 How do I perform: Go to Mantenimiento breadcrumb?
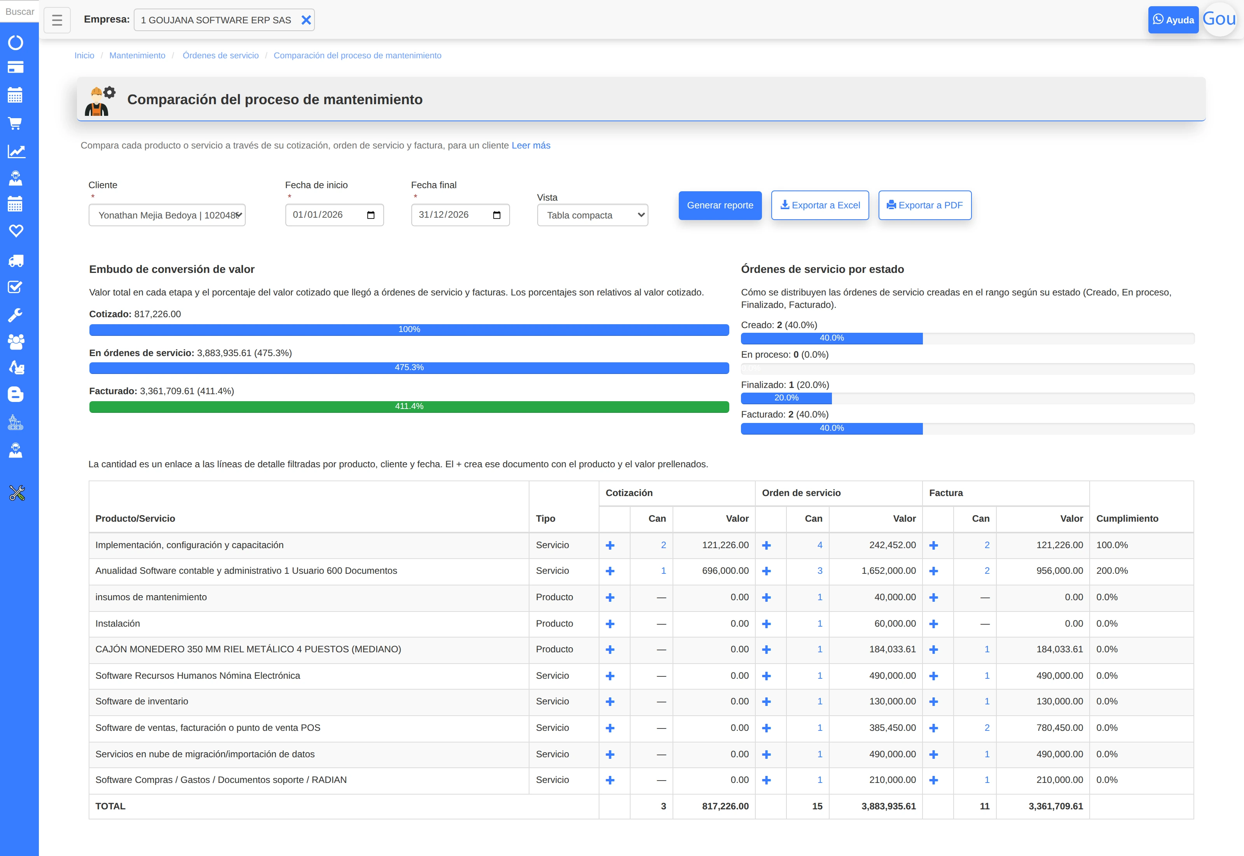pos(137,55)
